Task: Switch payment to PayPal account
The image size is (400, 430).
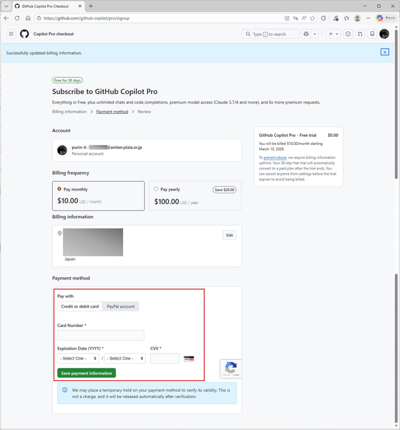Action: tap(121, 306)
